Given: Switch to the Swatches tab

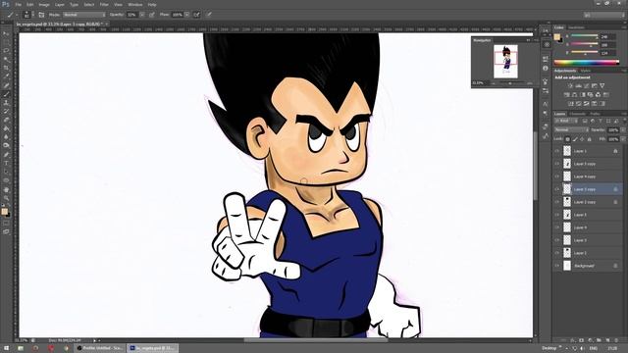Looking at the screenshot, I should pos(576,27).
